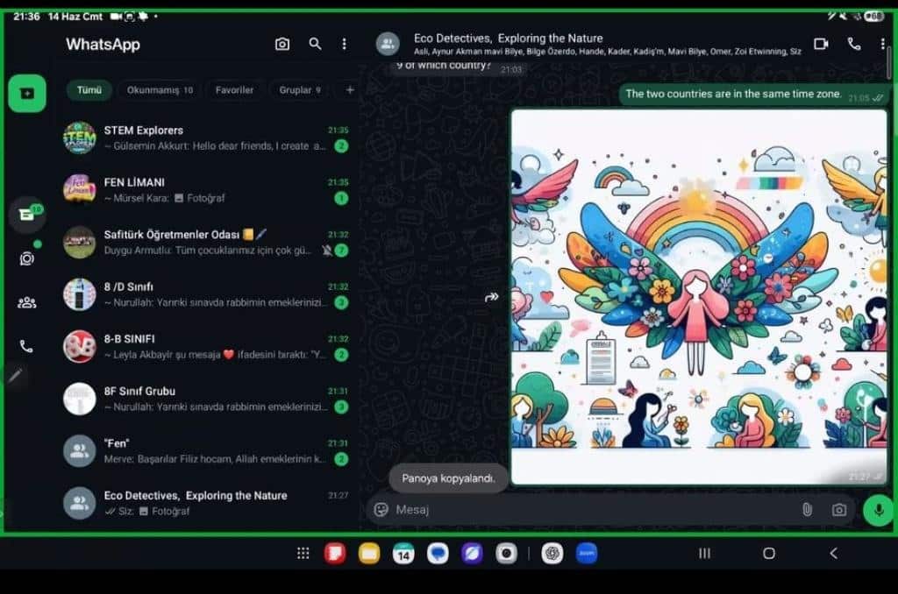Image resolution: width=898 pixels, height=594 pixels.
Task: Start a voice call in Eco Detectives group
Action: pyautogui.click(x=854, y=44)
